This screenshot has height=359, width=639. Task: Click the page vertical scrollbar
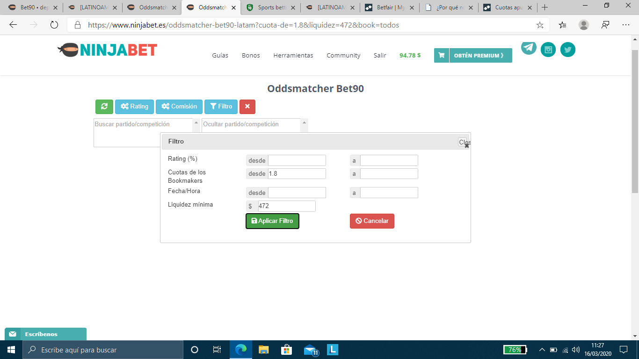click(635, 122)
